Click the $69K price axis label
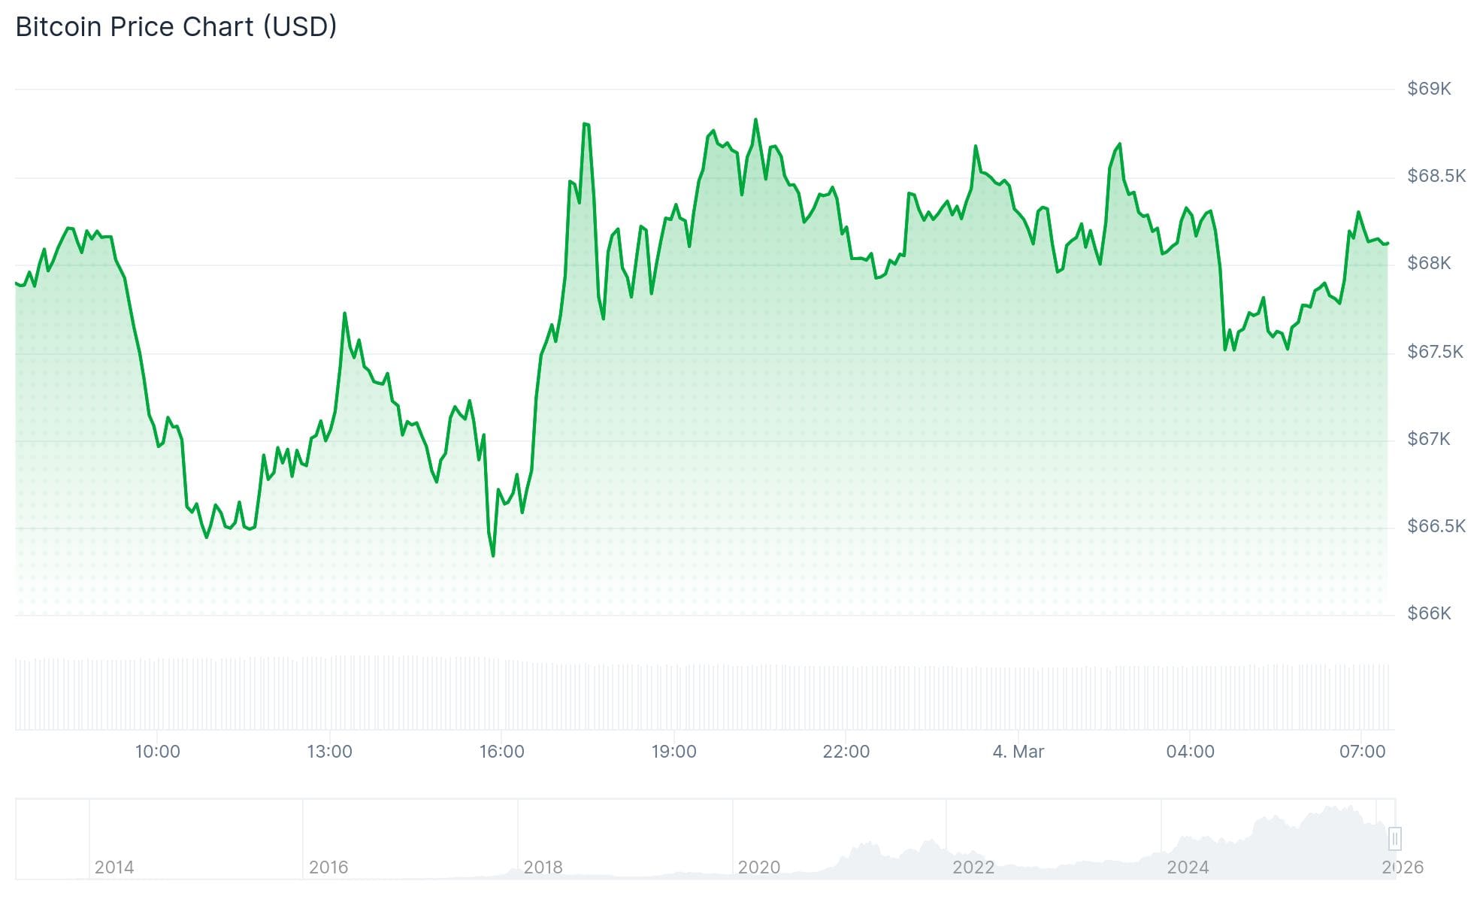Viewport: 1483px width, 902px height. click(x=1429, y=89)
